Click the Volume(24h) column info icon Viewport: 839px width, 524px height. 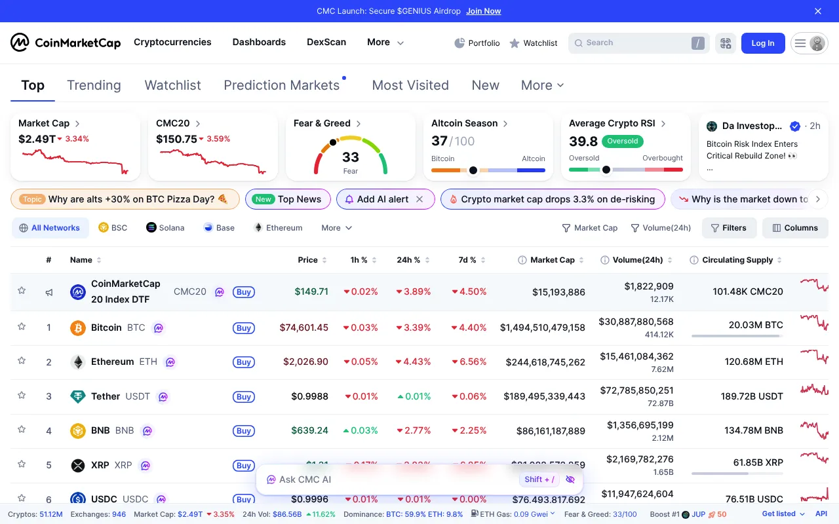pos(605,260)
